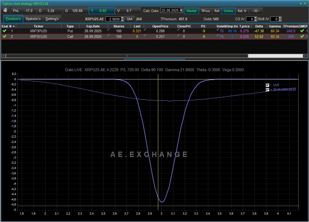This screenshot has width=309, height=222.
Task: Switch to the Position's tab
Action: [13, 19]
